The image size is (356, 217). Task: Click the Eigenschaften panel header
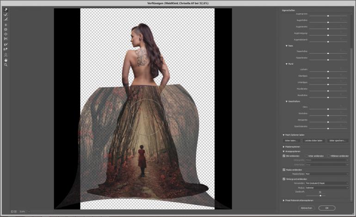288,11
